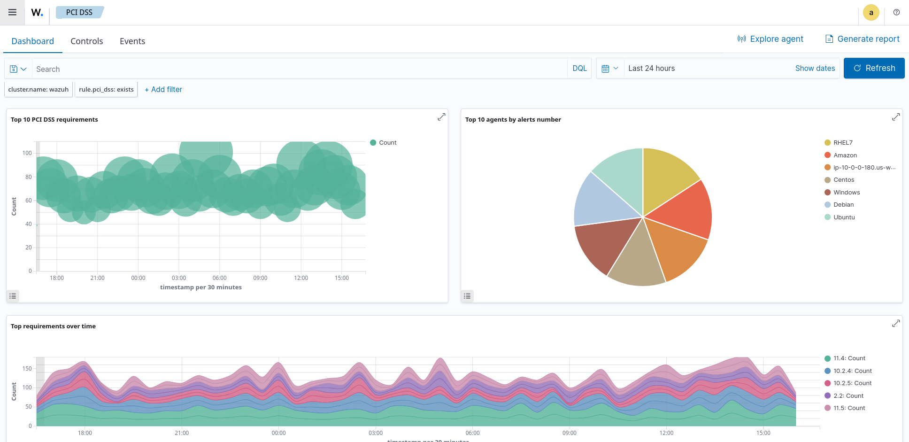Viewport: 909px width, 442px height.
Task: Open the date quick menu calendar dropdown
Action: (x=610, y=69)
